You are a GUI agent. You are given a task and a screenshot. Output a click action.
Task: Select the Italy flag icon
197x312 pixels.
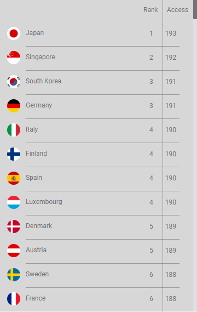[14, 130]
